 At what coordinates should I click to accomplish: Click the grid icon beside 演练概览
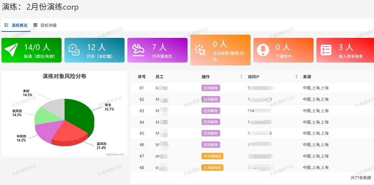click(6, 25)
